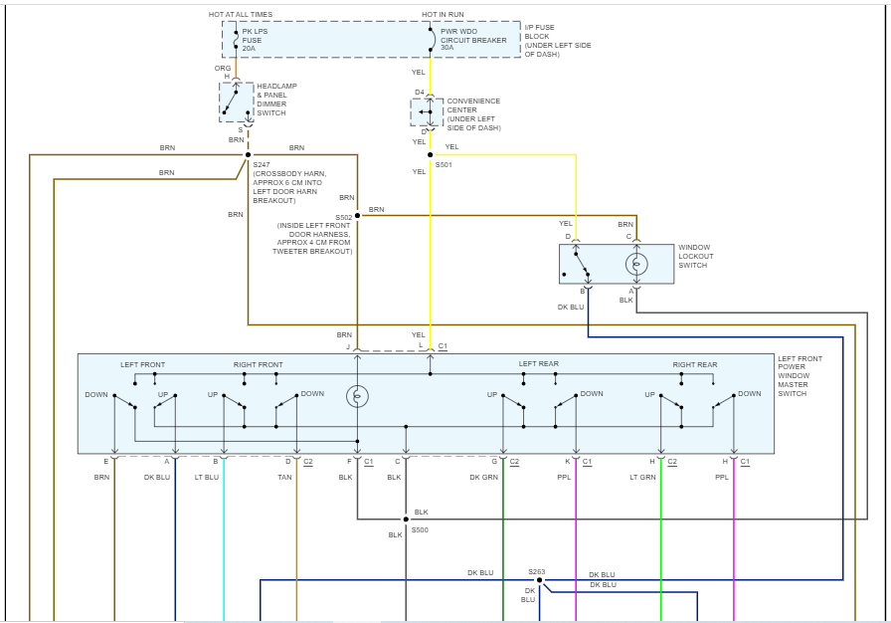Select the circle symbol in lockout switch box

tap(636, 265)
